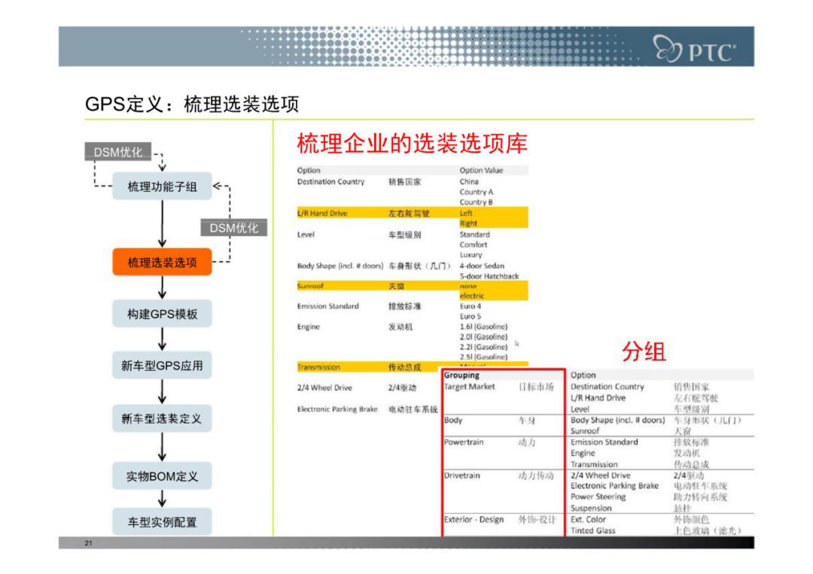Click the red 分组 heading
The image size is (813, 574).
point(644,352)
